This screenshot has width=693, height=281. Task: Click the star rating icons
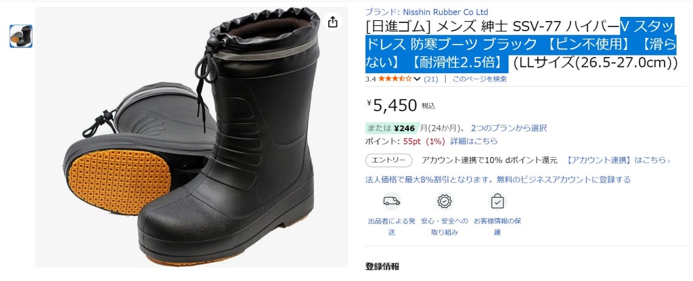[x=395, y=79]
